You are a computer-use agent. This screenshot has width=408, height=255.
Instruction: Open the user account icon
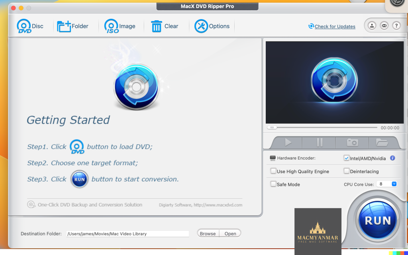(372, 25)
